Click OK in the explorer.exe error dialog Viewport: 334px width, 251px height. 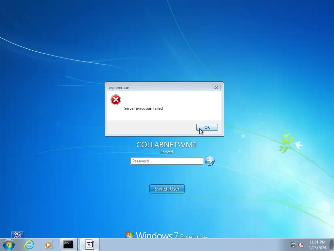tap(207, 127)
